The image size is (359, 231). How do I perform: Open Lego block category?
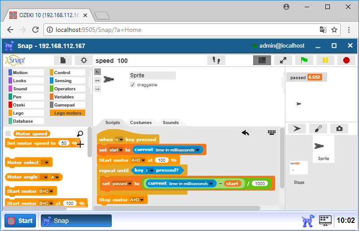26,113
